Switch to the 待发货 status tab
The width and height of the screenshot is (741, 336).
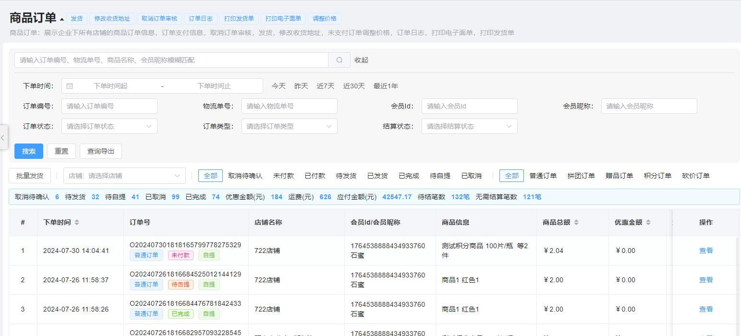[x=346, y=176]
